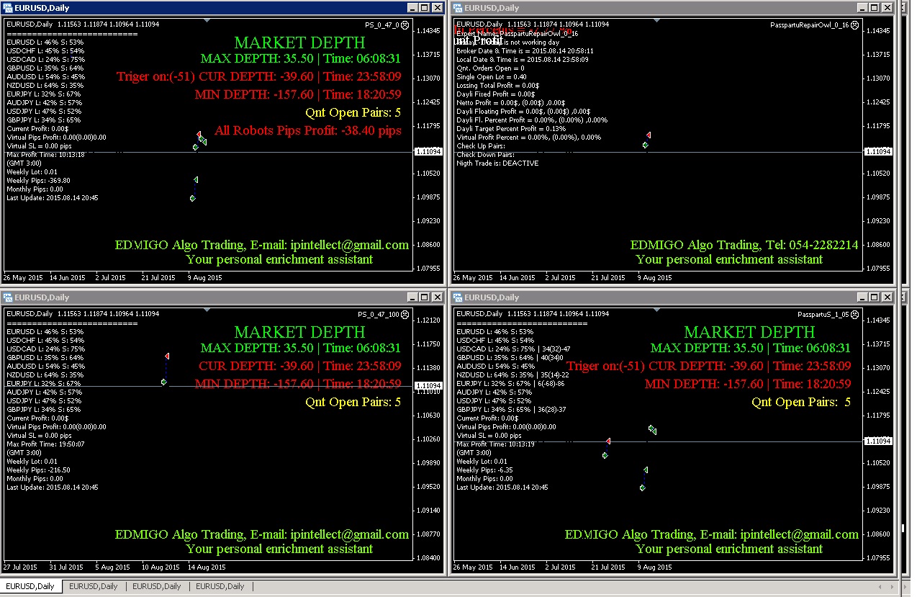Screen dimensions: 917x597
Task: Click the chart shift triangle in PS_0_47_0 chart
Action: point(207,20)
